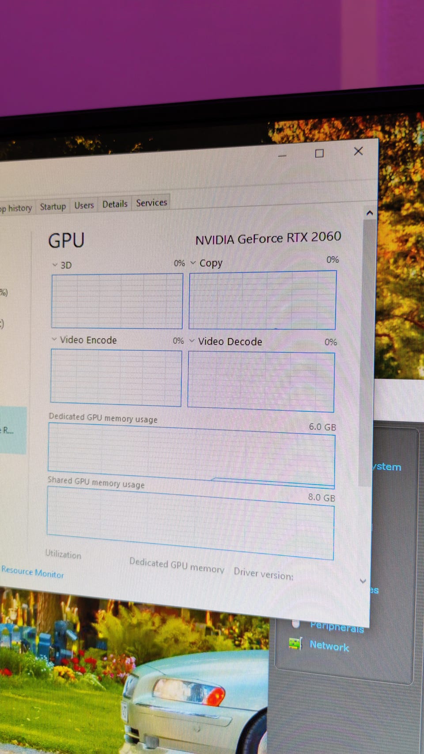Click the 3D utilization graph
Screen dimensions: 424x754
[117, 301]
